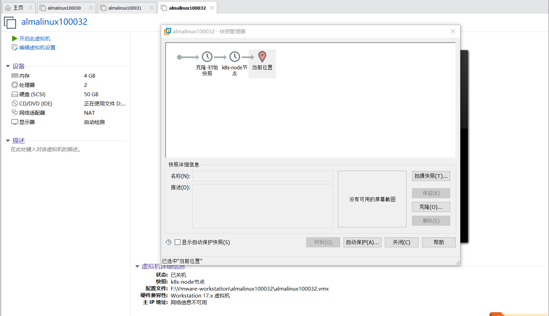
Task: Toggle 显示自动保护快照 checkbox
Action: (178, 242)
